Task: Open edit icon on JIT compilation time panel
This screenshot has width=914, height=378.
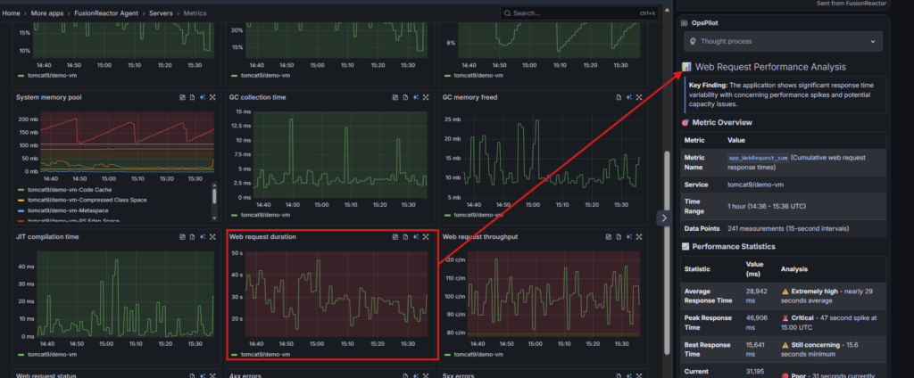Action: [182, 237]
